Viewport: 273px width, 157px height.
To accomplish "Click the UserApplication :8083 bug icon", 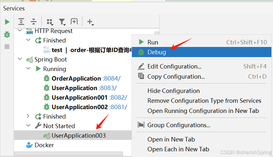I will tap(47, 88).
